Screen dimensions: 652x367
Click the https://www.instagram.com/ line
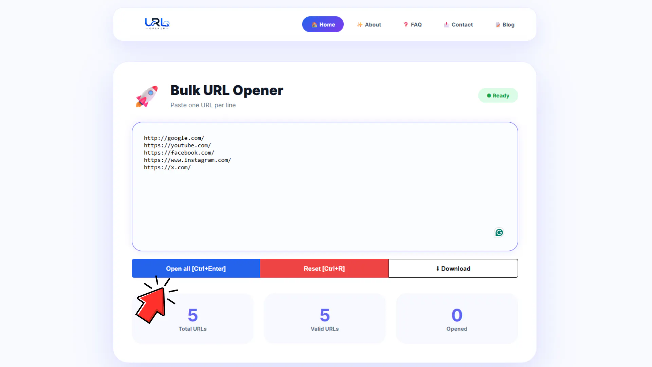coord(187,160)
